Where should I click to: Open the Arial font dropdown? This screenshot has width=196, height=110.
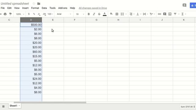[64, 14]
